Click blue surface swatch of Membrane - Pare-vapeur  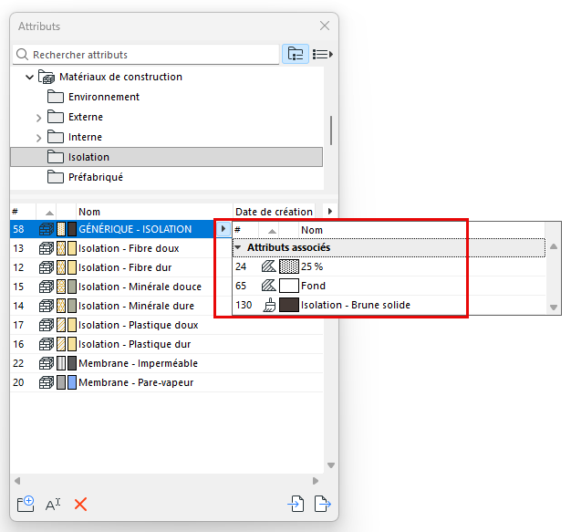72,382
